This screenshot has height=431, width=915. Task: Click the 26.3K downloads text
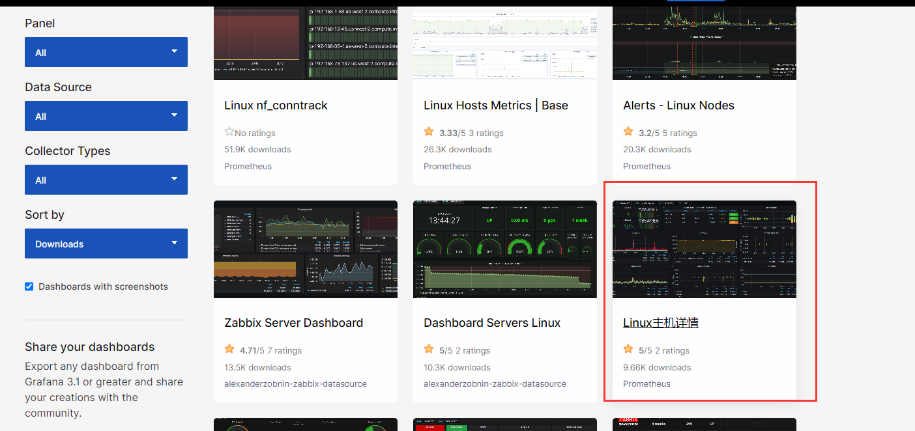pos(457,150)
